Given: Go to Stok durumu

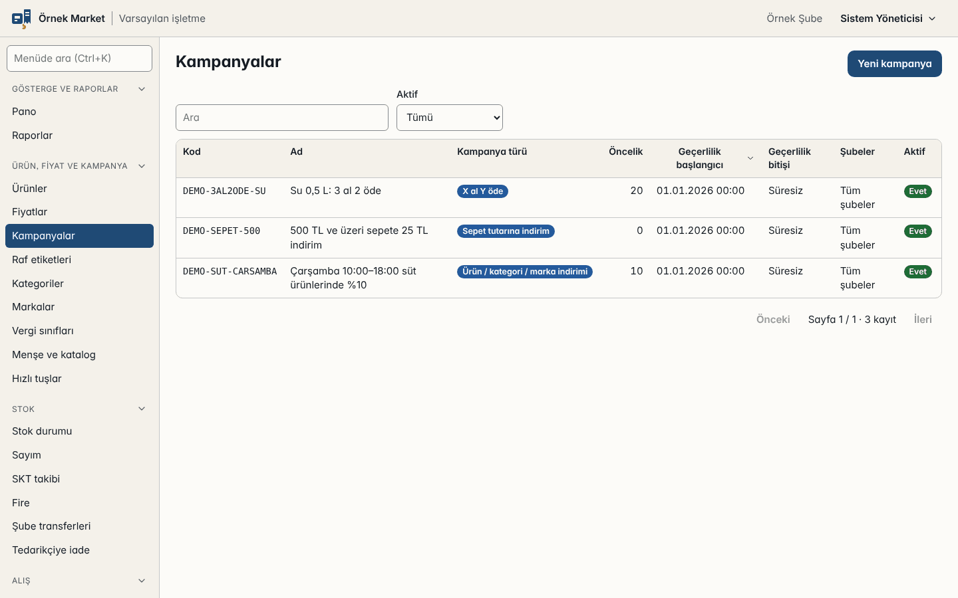Looking at the screenshot, I should point(79,431).
